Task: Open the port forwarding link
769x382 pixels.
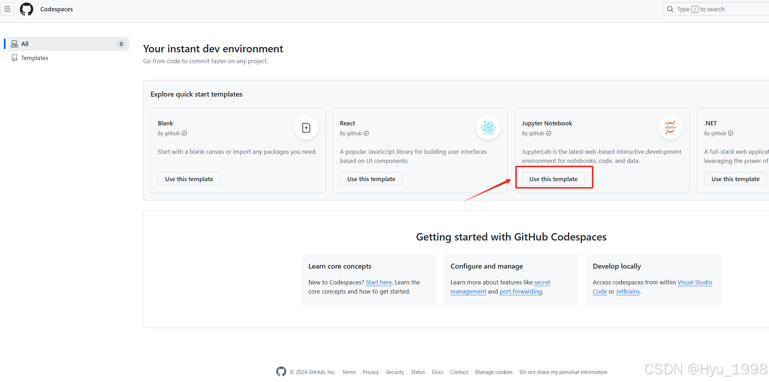Action: [x=521, y=291]
